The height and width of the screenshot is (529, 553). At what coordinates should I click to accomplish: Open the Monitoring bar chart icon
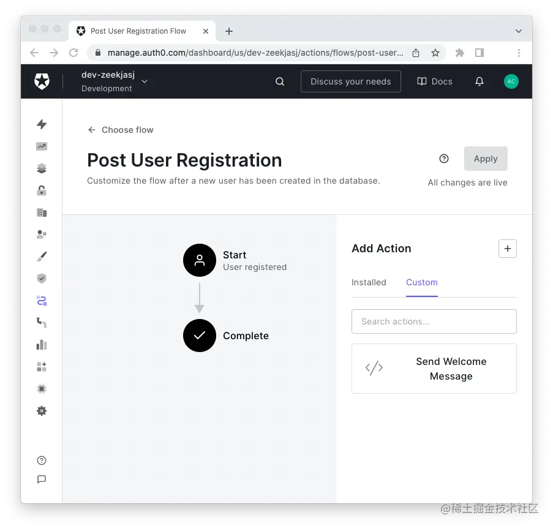tap(42, 344)
